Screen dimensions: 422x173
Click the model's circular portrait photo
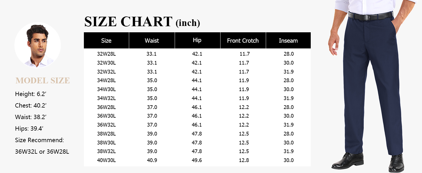[x=37, y=45]
